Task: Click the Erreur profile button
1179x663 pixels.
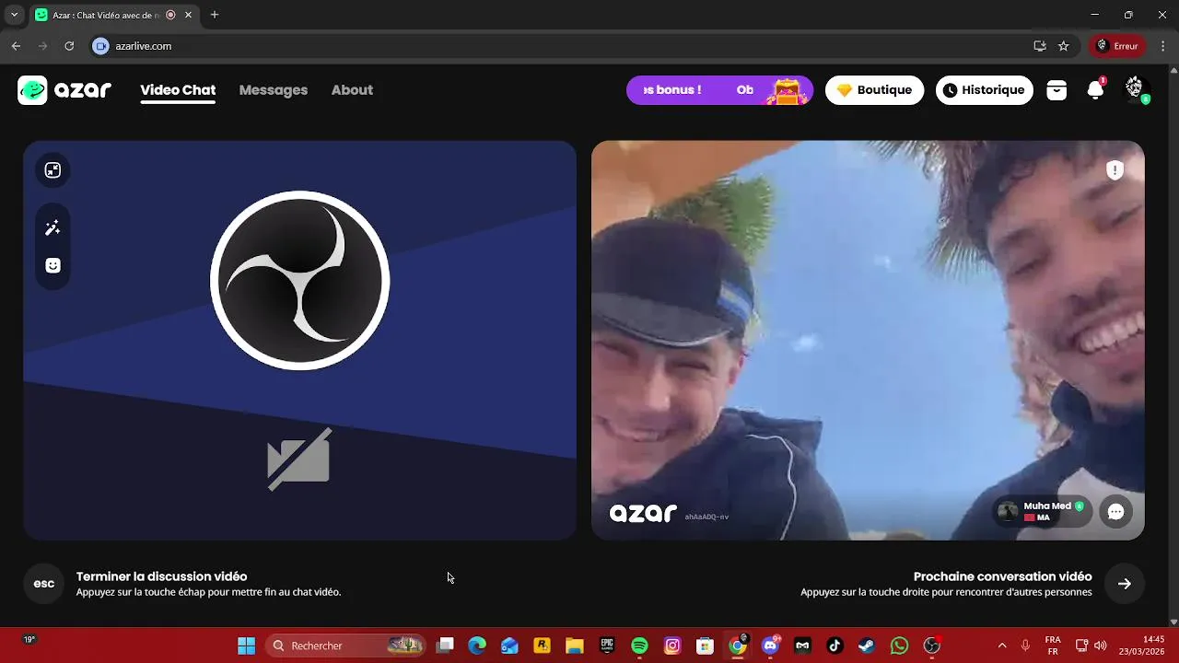Action: (1117, 46)
